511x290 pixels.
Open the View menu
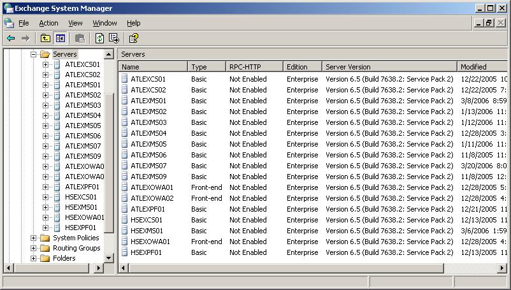75,23
